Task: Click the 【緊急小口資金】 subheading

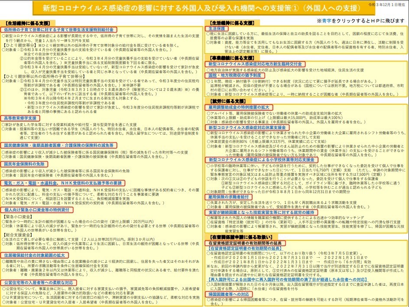Action: (x=18, y=217)
